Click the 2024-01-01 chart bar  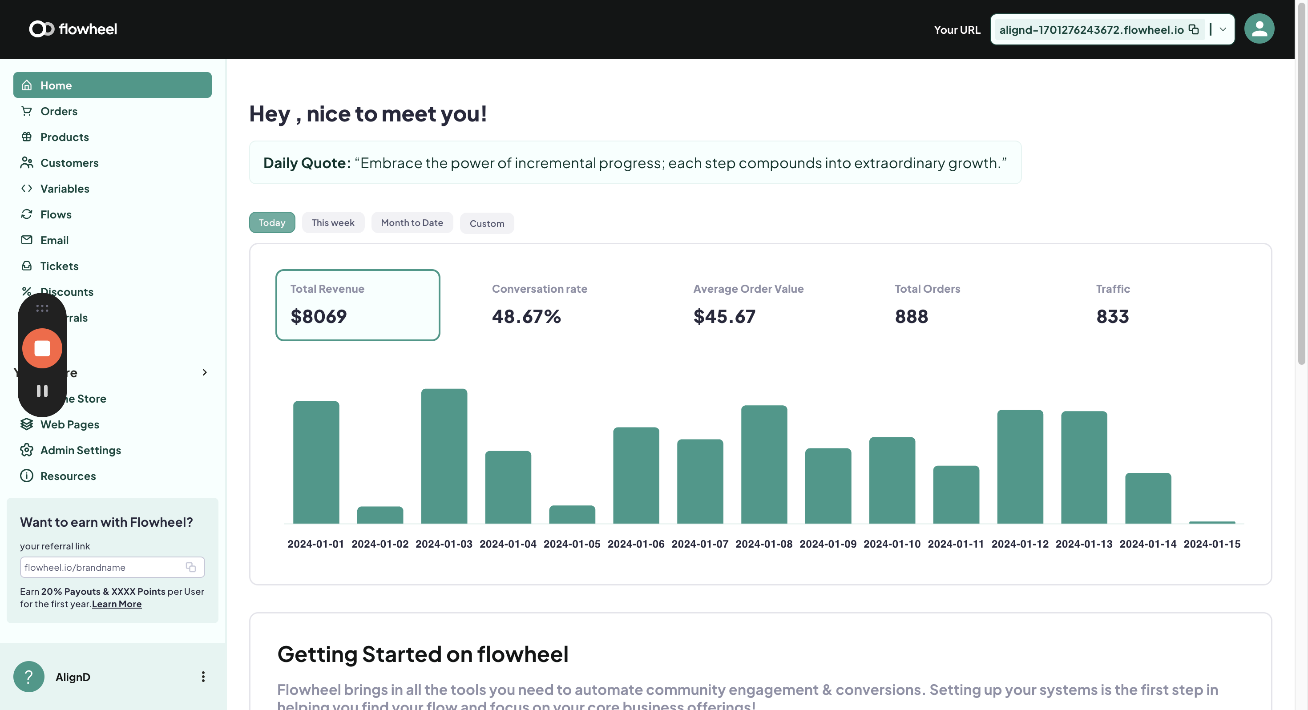[316, 462]
